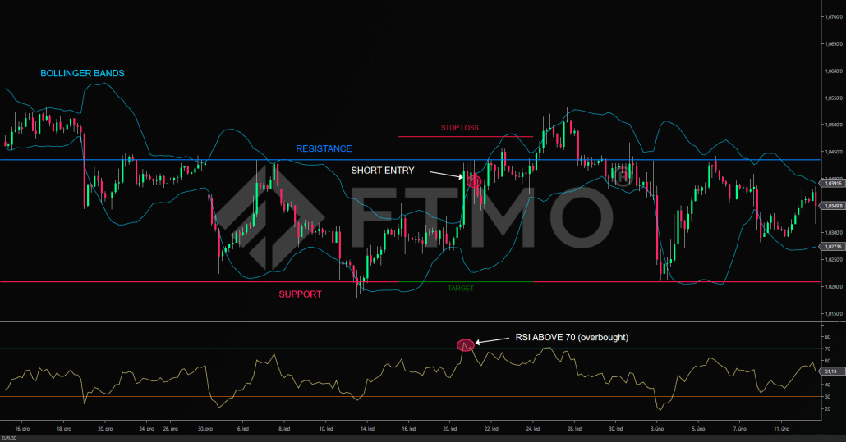Click the red short entry circle marker
This screenshot has height=442, width=846.
(x=474, y=180)
